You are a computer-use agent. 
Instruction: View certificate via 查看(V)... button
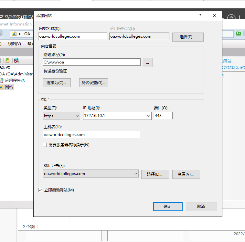pos(186,174)
